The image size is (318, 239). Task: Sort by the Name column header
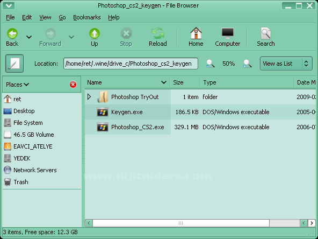127,82
